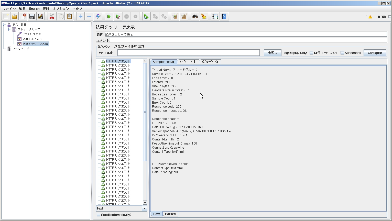Open the 編集 menu
Image resolution: width=392 pixels, height=221 pixels.
point(22,9)
